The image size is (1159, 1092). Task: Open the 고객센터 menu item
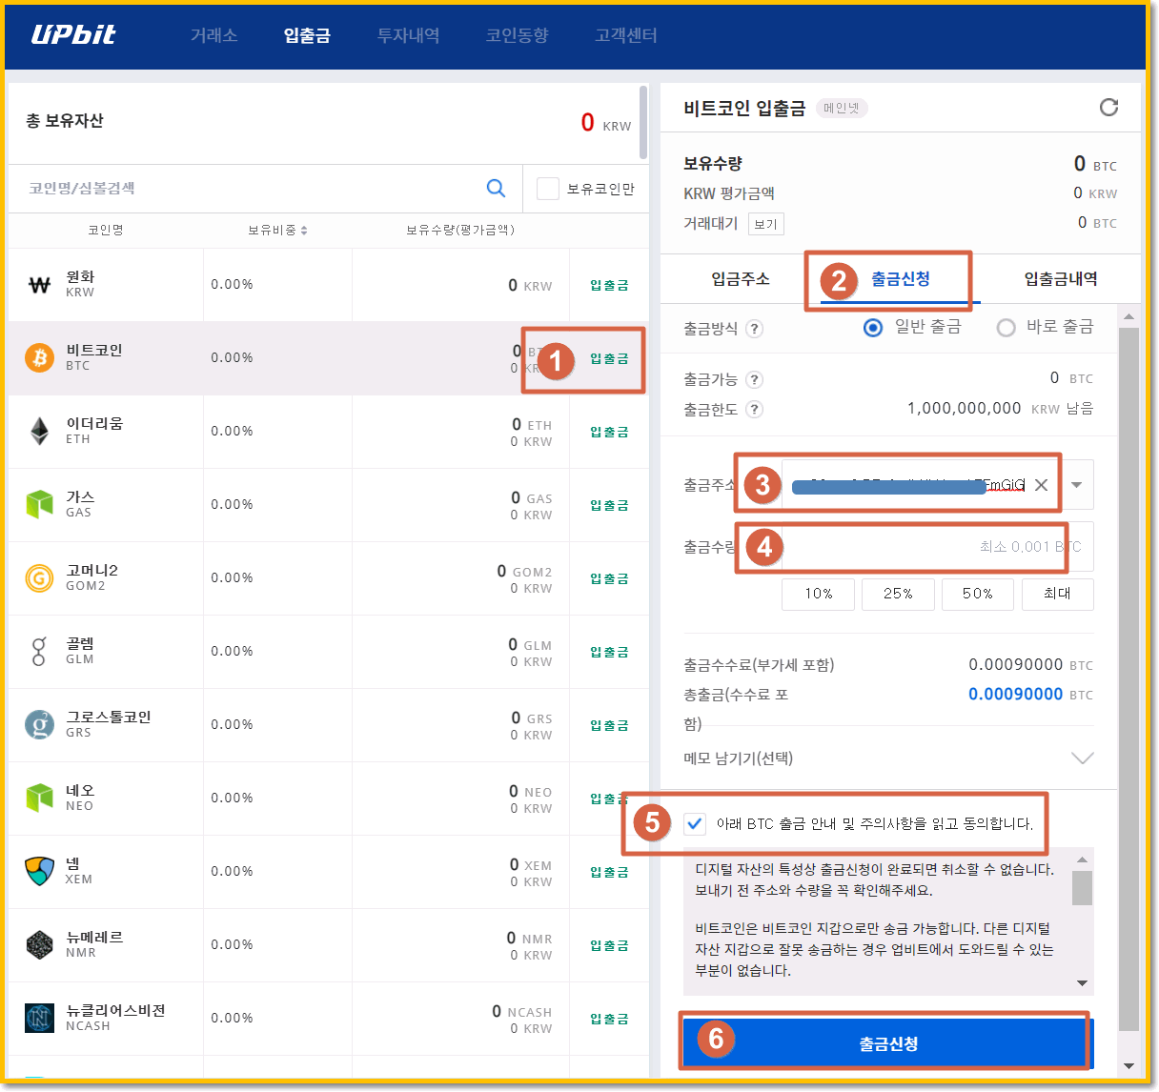[626, 35]
